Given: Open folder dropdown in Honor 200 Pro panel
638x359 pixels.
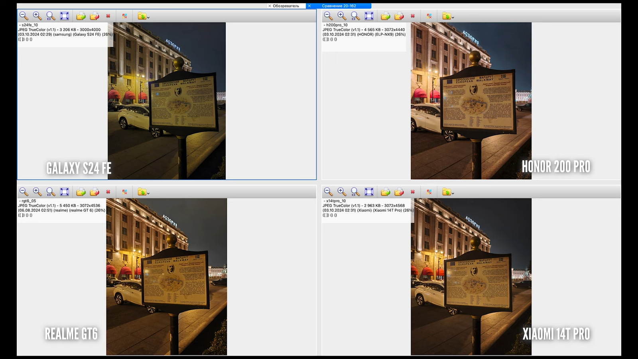Looking at the screenshot, I should pyautogui.click(x=448, y=16).
